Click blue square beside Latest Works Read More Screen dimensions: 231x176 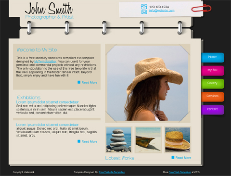(x=173, y=157)
